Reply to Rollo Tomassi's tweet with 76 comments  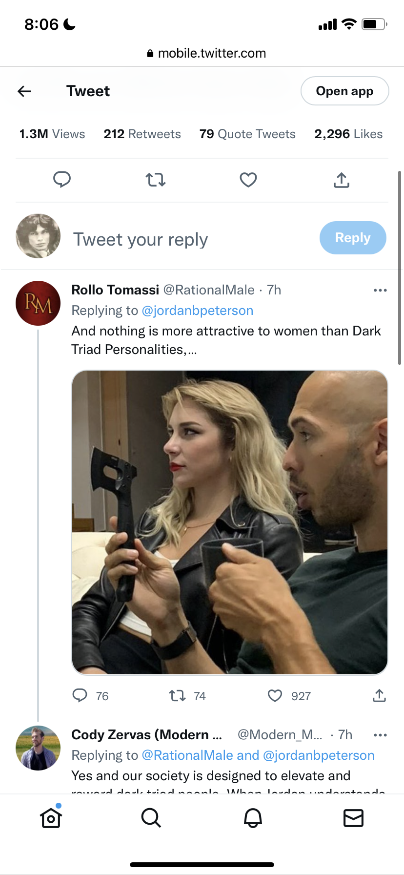coord(80,695)
